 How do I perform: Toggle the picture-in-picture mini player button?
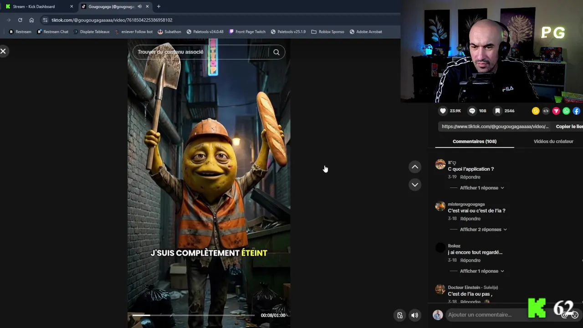click(400, 315)
